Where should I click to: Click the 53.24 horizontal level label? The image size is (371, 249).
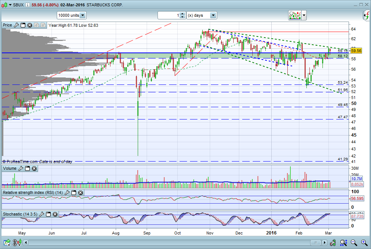[343, 82]
